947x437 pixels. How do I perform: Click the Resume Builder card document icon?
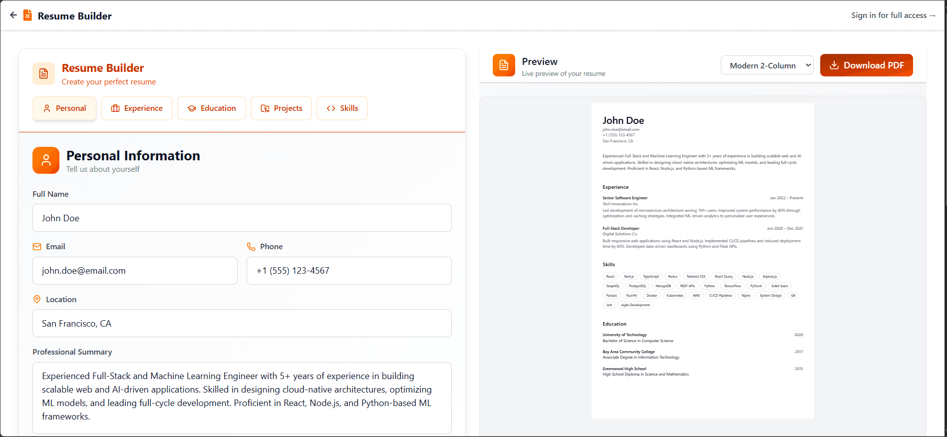pos(43,74)
